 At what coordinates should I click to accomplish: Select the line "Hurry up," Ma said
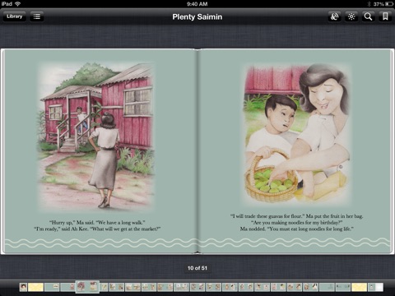tap(97, 222)
